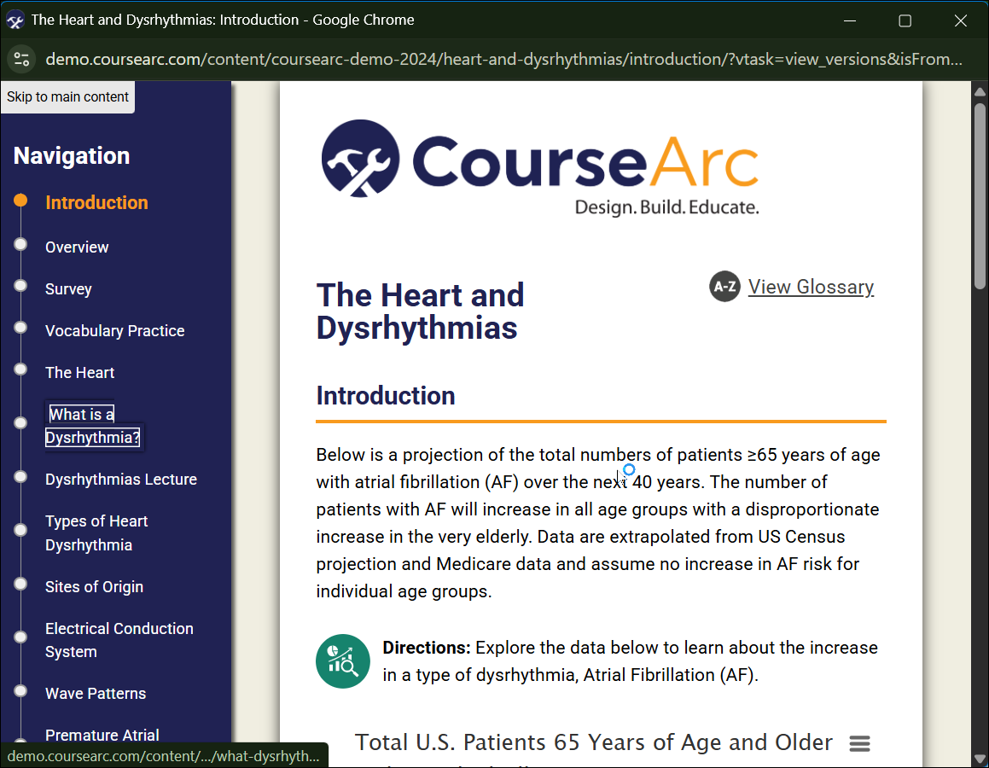Screen dimensions: 989x768
Task: Select The Heart nav bullet marker
Action: tap(20, 369)
